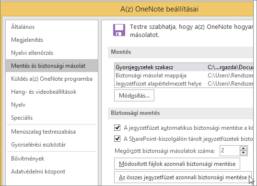Select the Gyorsjegyzetek szakasz row
Viewport: 257px width, 186px height.
coord(184,67)
